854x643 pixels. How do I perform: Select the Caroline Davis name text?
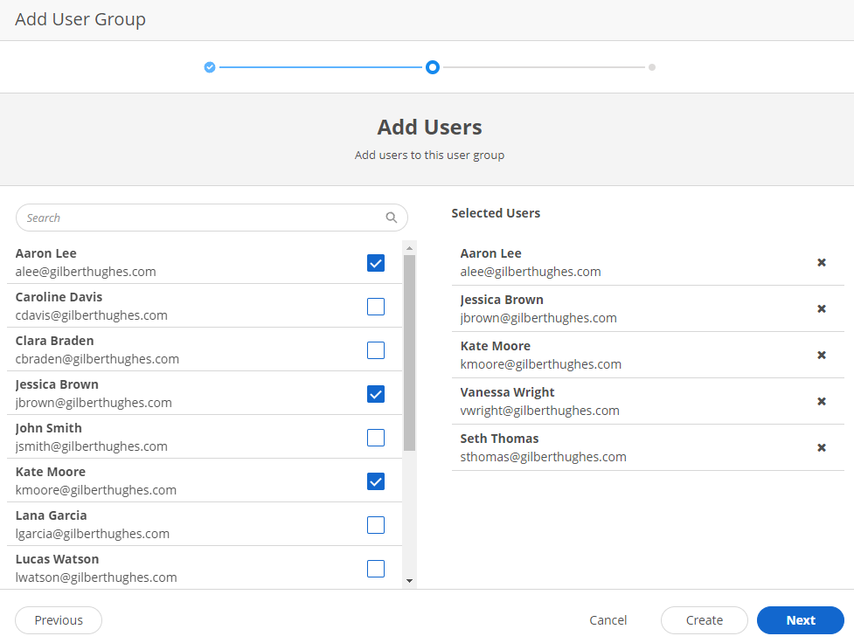(x=59, y=297)
